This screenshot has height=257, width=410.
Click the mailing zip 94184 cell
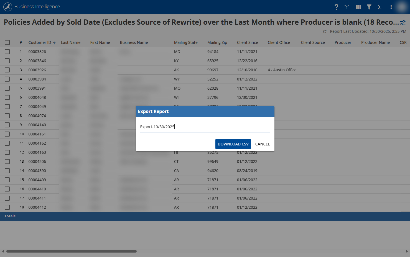[213, 52]
